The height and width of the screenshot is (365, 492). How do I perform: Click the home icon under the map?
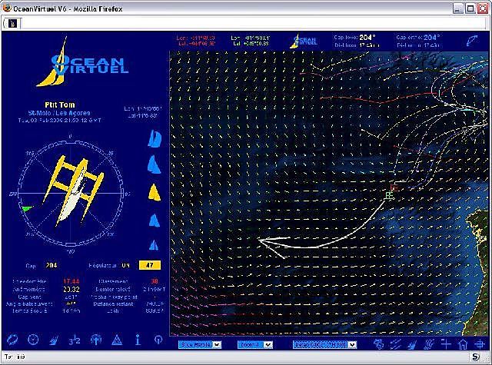pos(463,344)
